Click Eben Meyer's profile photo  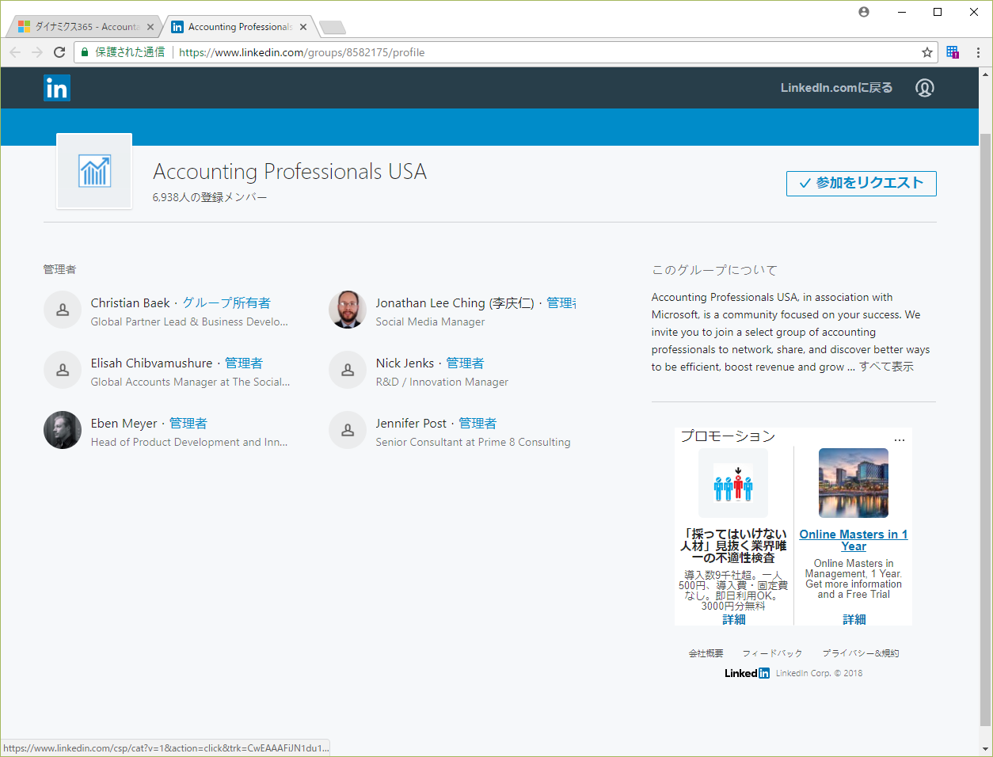point(63,431)
